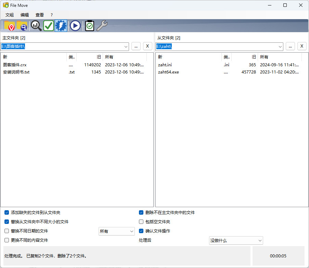Screen dimensions: 309x268
Task: Toggle 确认文件操作 checkbox
Action: point(141,231)
